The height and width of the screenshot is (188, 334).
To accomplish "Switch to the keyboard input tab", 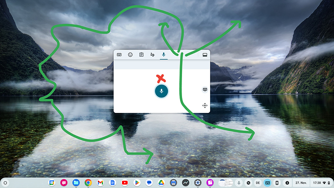I will (119, 55).
